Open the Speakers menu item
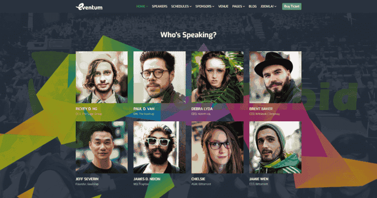Screen dimensions: 377x198 pyautogui.click(x=159, y=7)
